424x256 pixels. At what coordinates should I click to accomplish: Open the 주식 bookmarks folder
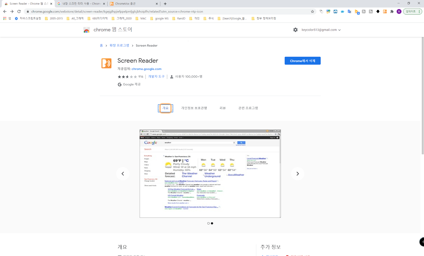pyautogui.click(x=209, y=19)
